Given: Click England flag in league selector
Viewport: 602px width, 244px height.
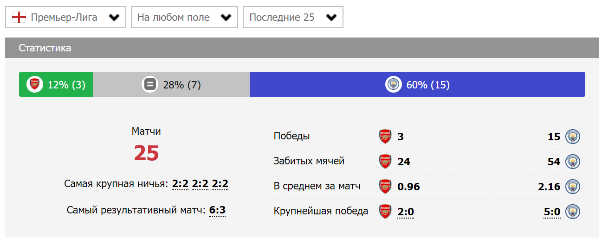Looking at the screenshot, I should click(x=19, y=18).
